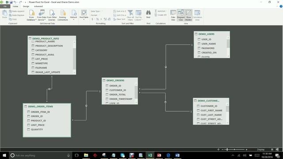Click the zoom in plus button
283x159 pixels.
pos(246,149)
